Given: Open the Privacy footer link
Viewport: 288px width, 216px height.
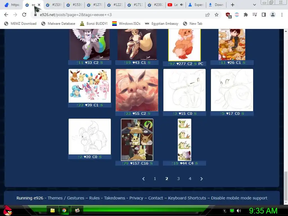Looking at the screenshot, I should pos(136,198).
